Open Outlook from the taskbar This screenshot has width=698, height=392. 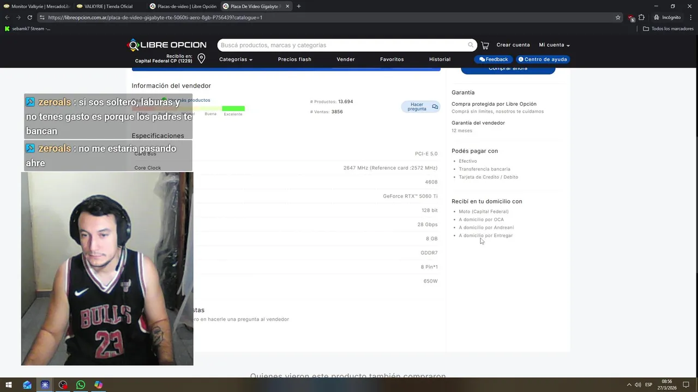point(27,385)
